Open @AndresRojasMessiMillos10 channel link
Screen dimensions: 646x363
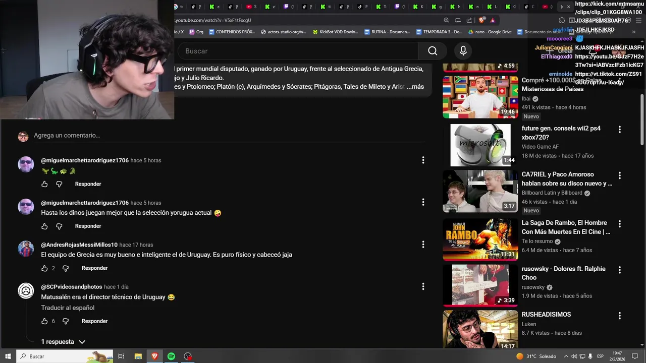pos(79,245)
